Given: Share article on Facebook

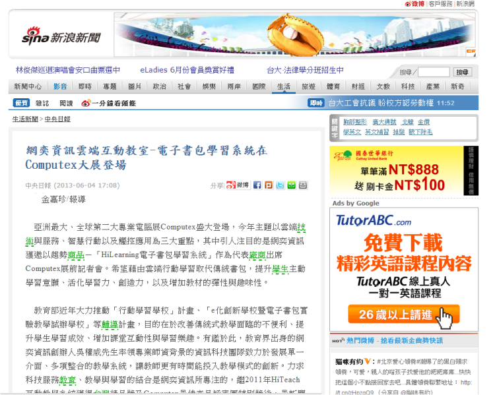Looking at the screenshot, I should [257, 185].
